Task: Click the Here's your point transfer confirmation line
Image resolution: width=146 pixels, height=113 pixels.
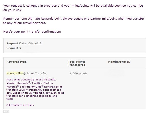Action: [x=32, y=32]
